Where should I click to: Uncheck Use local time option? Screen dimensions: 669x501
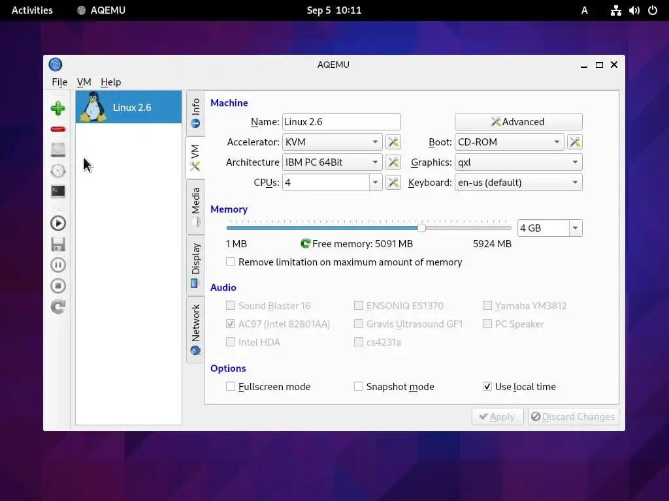tap(487, 386)
